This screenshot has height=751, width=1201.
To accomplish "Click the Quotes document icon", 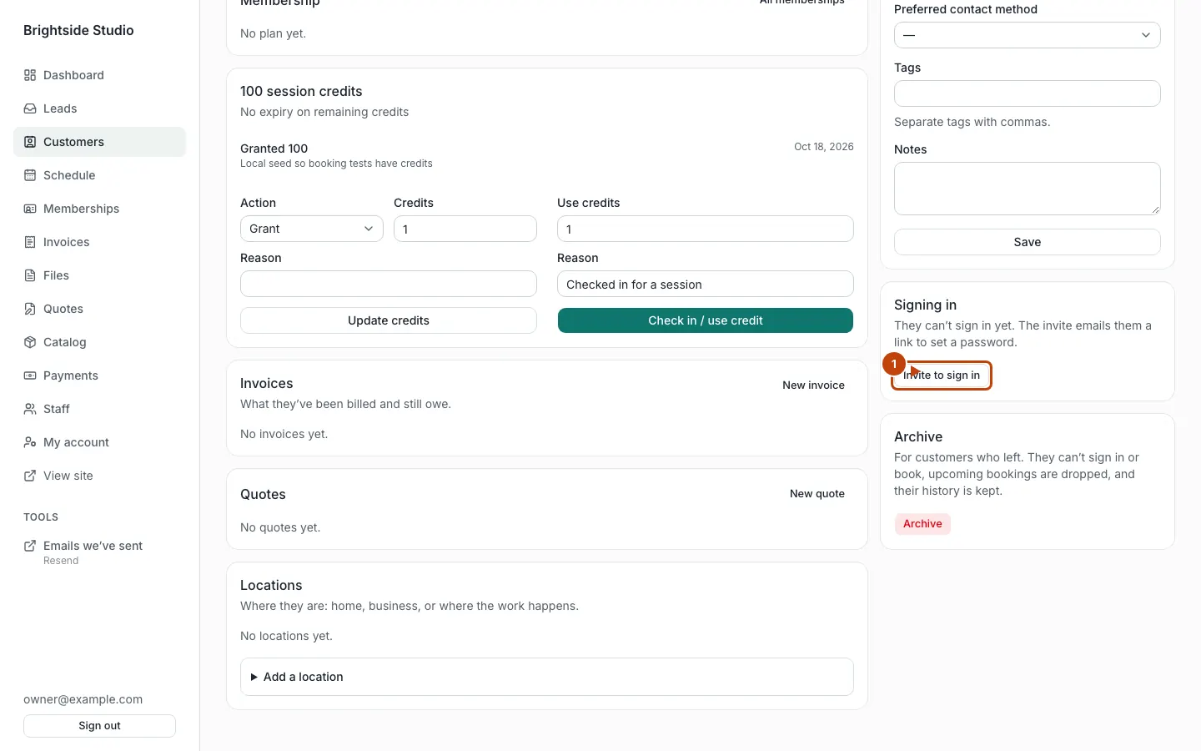I will (30, 309).
